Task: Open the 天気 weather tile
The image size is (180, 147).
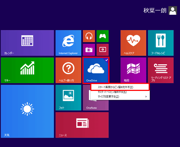Action: click(x=27, y=111)
